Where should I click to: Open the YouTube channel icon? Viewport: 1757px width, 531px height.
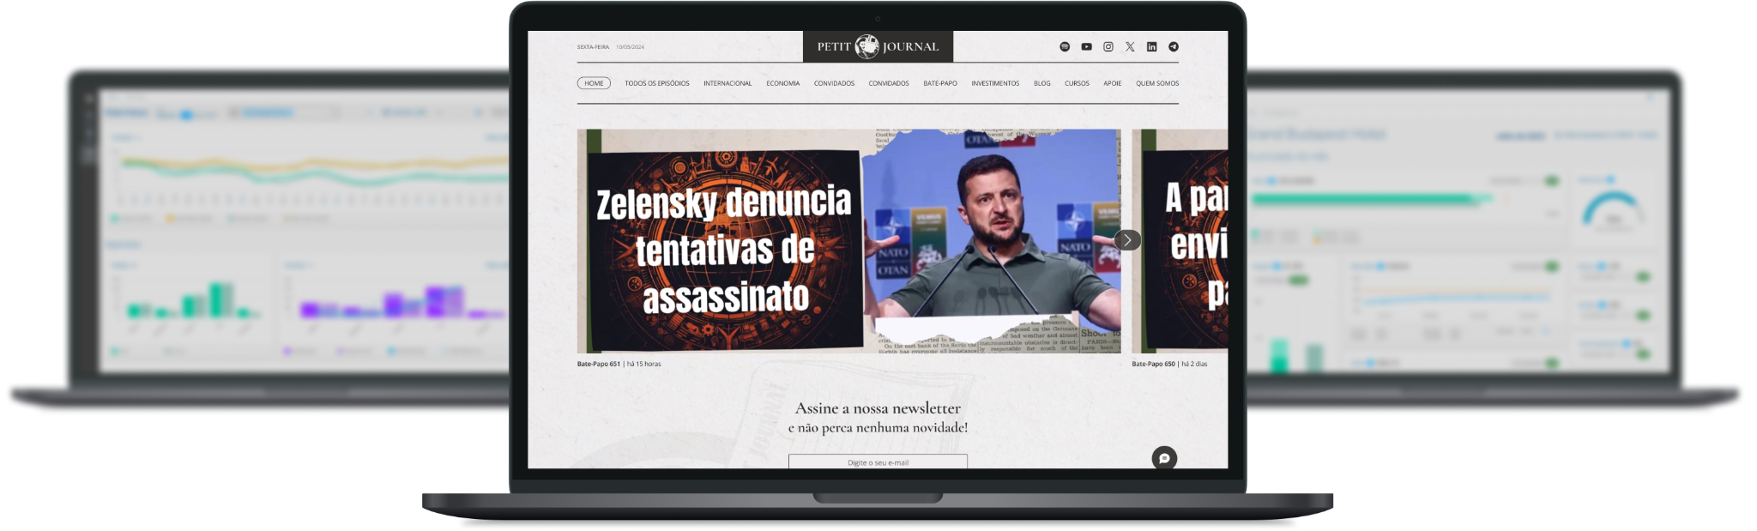click(x=1086, y=47)
